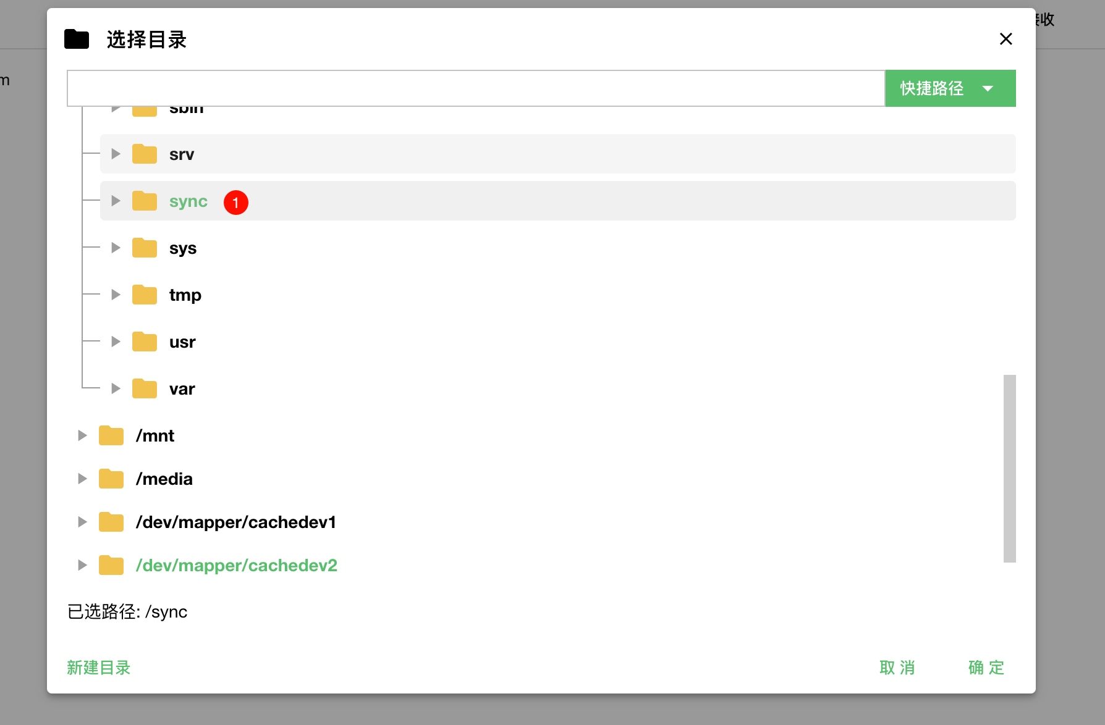Image resolution: width=1105 pixels, height=725 pixels.
Task: Click the red badge next to sync
Action: [x=236, y=203]
